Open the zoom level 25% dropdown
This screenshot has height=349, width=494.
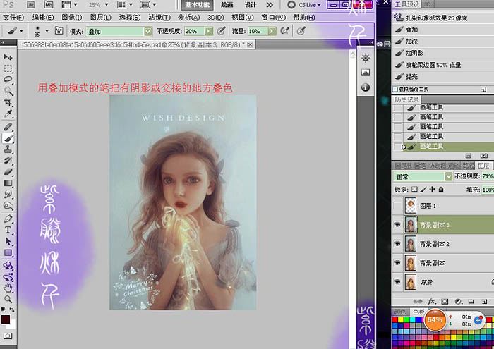click(x=107, y=5)
